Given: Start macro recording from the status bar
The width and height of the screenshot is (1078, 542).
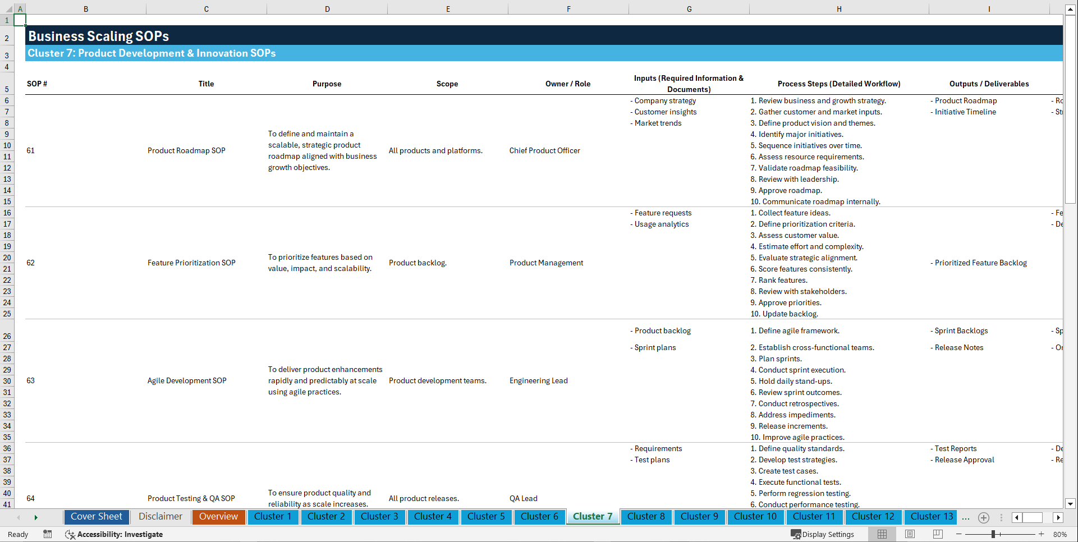Looking at the screenshot, I should 48,534.
